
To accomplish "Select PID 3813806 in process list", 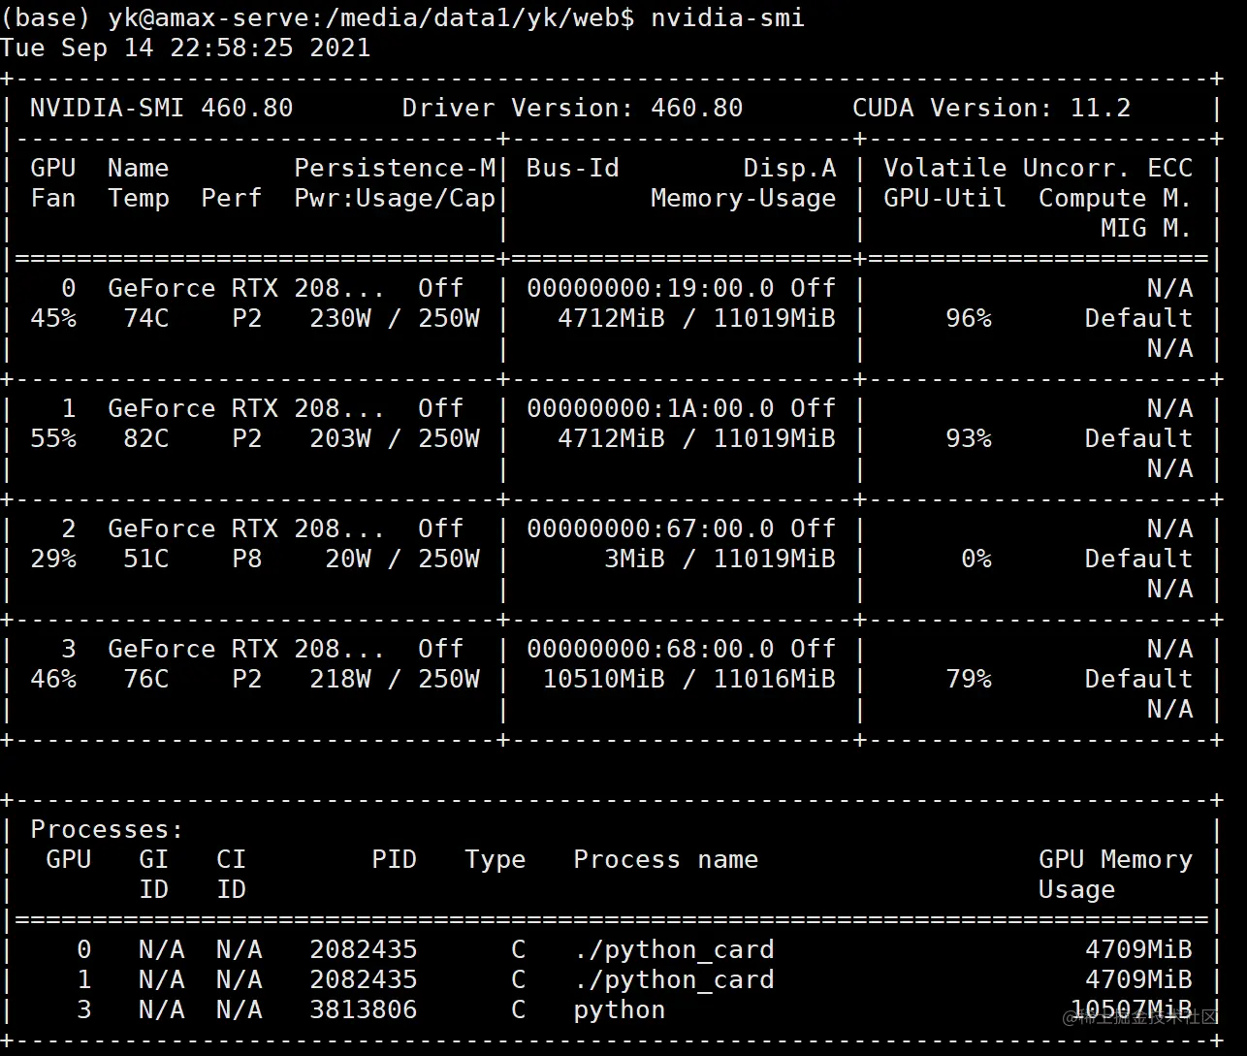I will pos(364,1009).
